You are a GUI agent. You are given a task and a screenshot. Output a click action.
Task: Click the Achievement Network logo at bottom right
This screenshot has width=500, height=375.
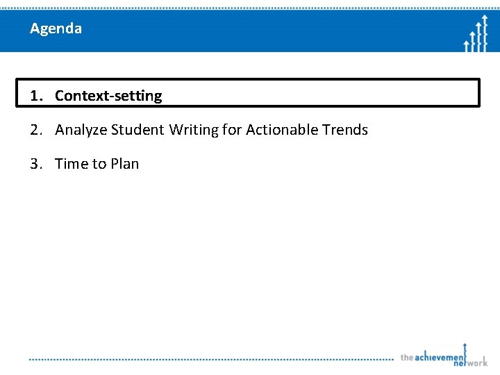point(443,356)
